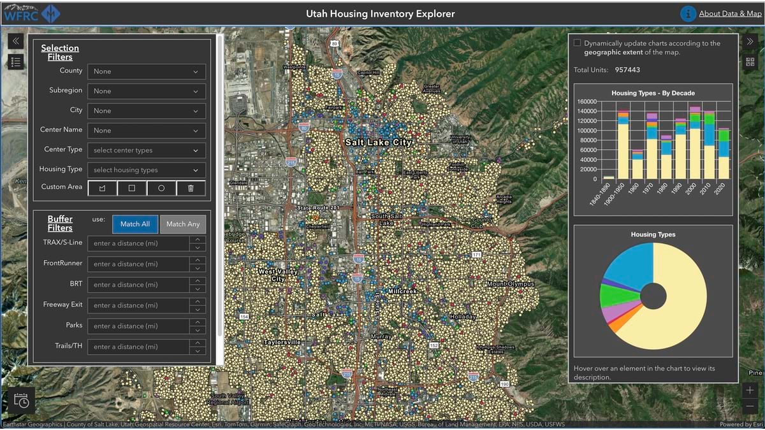Click the Freeway Exit distance input field
765x430 pixels.
[x=139, y=305]
